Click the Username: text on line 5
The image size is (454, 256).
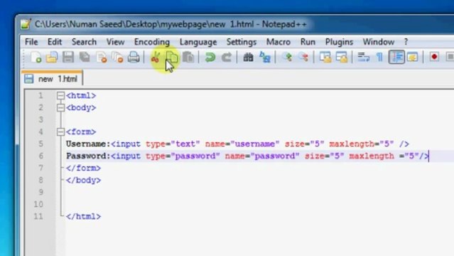coord(88,144)
